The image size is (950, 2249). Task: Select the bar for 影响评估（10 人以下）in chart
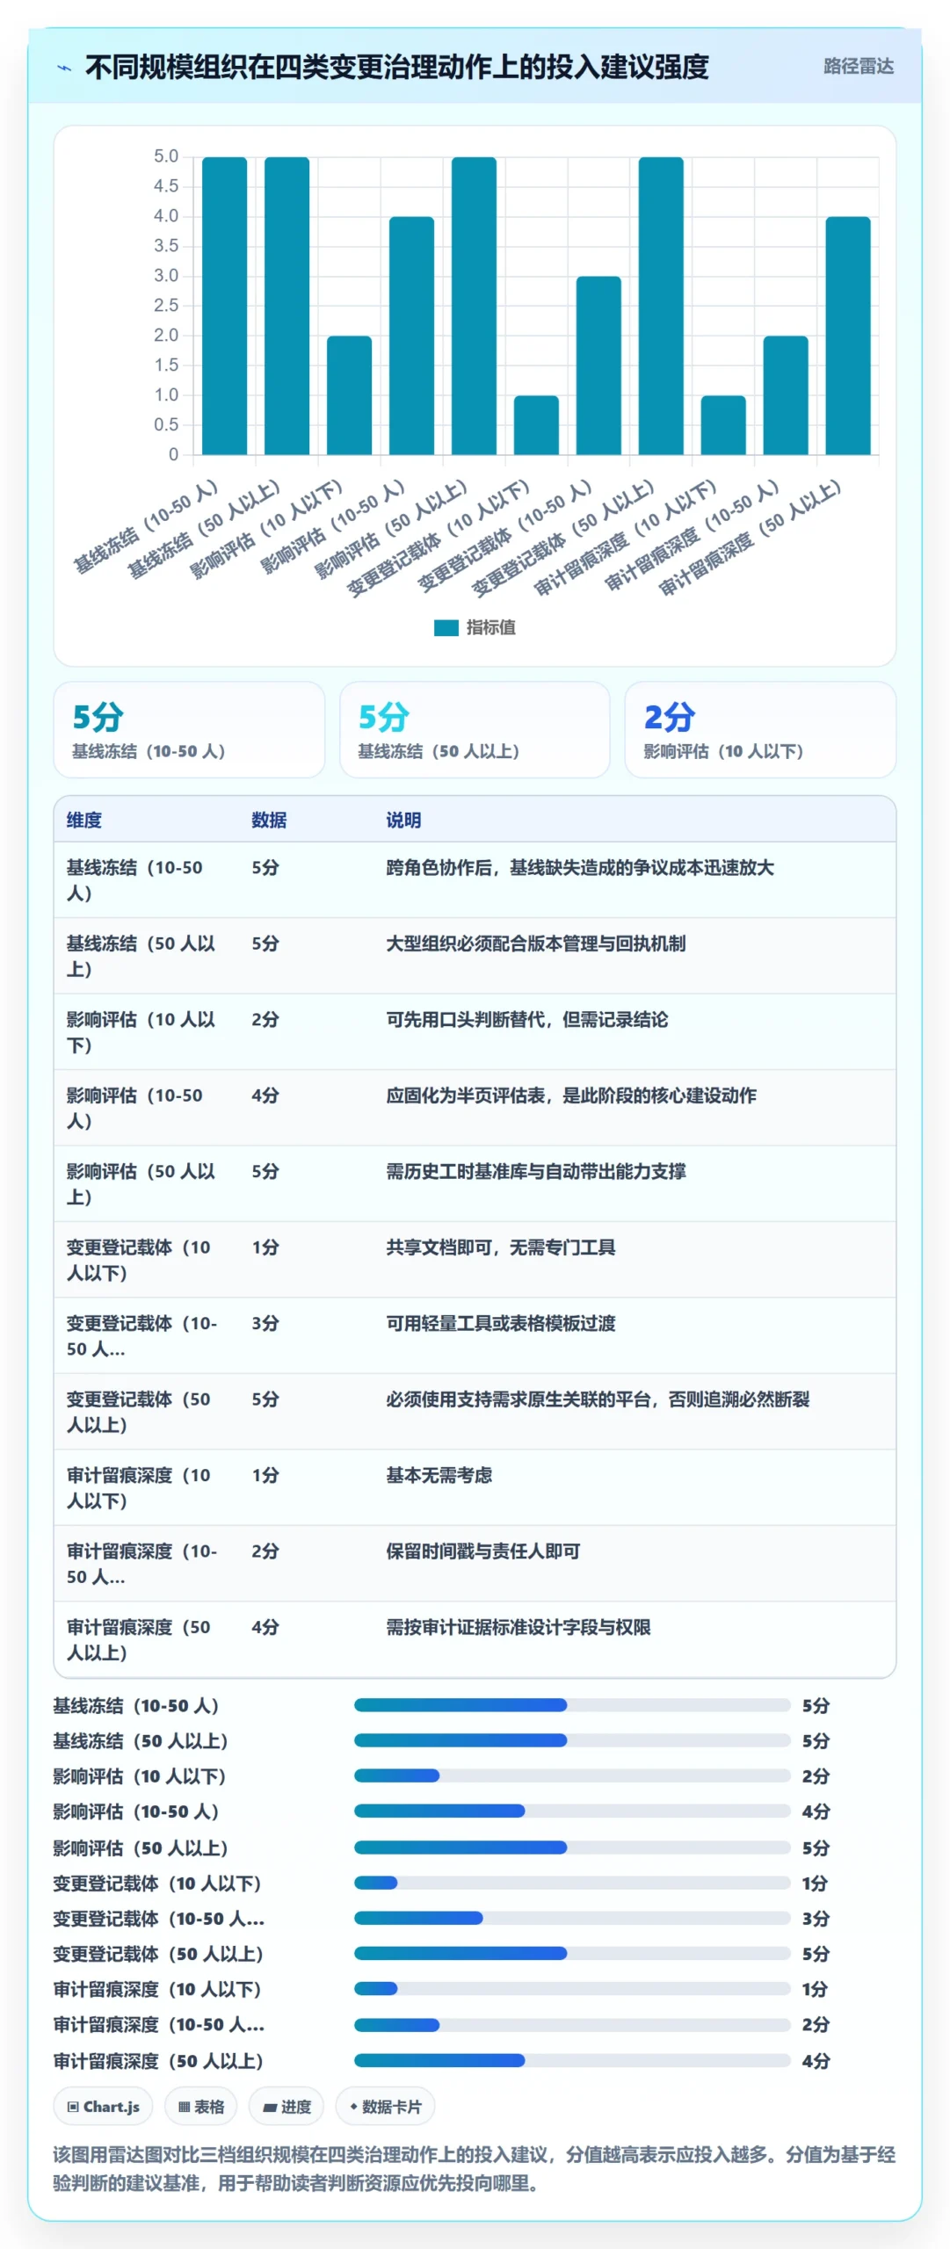coord(350,395)
